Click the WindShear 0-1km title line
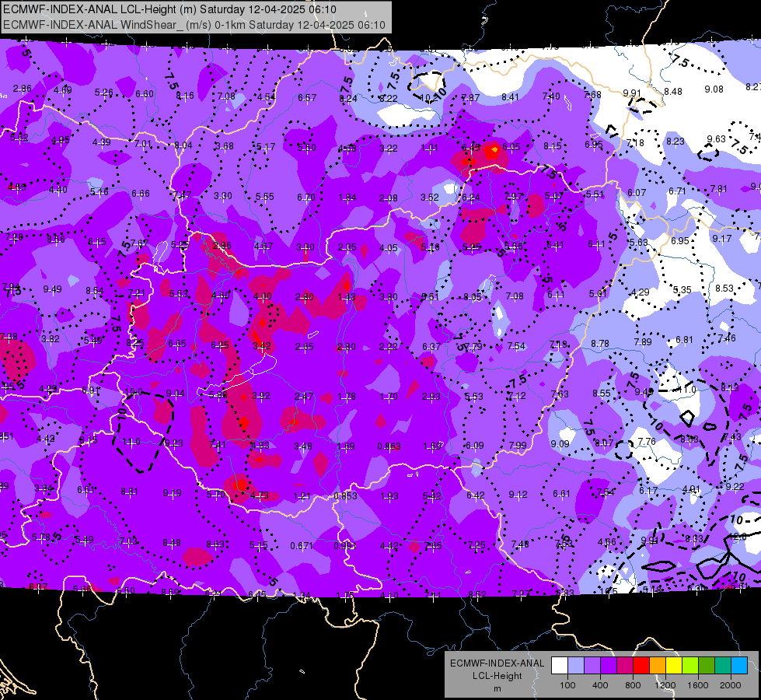The image size is (761, 700). point(194,25)
